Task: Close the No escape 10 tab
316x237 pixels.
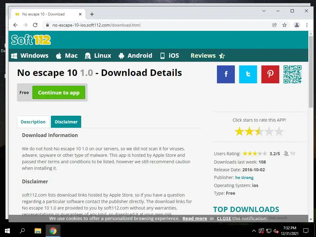Action: tap(80, 14)
